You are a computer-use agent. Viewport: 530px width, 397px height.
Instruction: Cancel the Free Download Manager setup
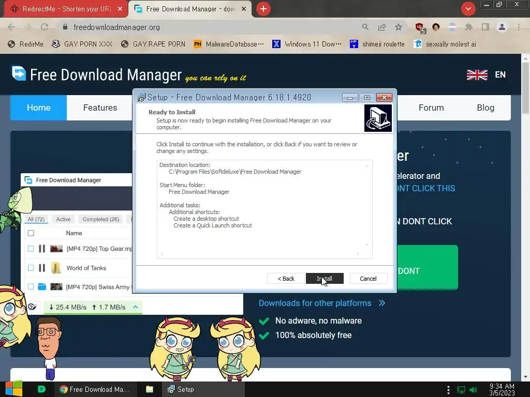[368, 279]
